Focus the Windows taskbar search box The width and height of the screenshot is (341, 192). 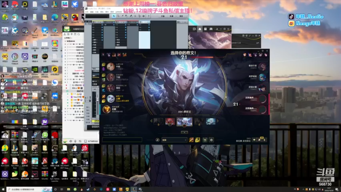pyautogui.click(x=29, y=189)
